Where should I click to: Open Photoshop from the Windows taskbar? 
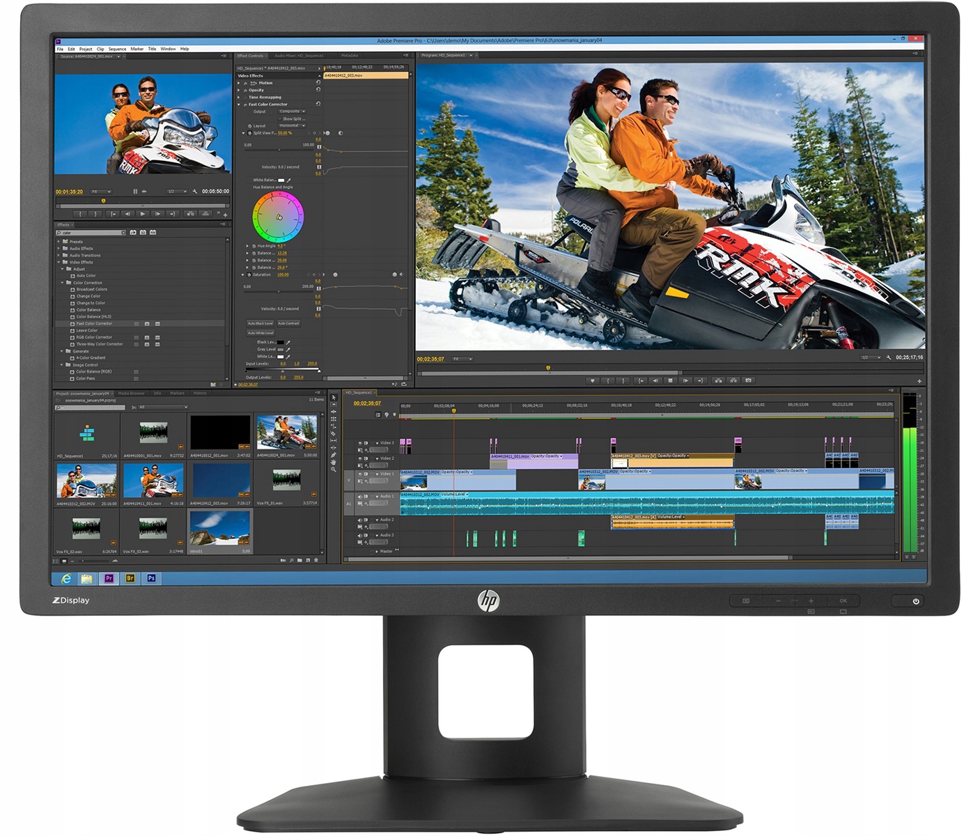[x=151, y=578]
